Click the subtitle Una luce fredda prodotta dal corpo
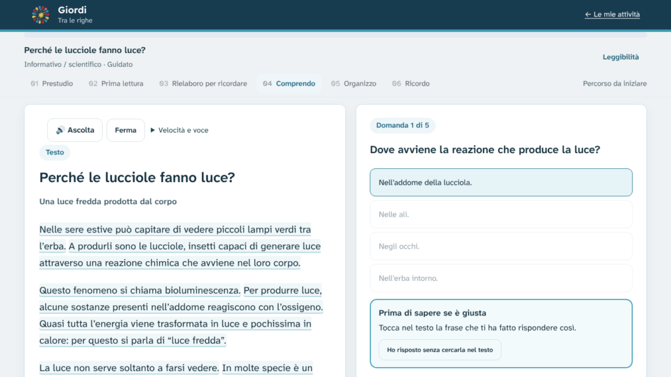The height and width of the screenshot is (377, 671). point(108,202)
